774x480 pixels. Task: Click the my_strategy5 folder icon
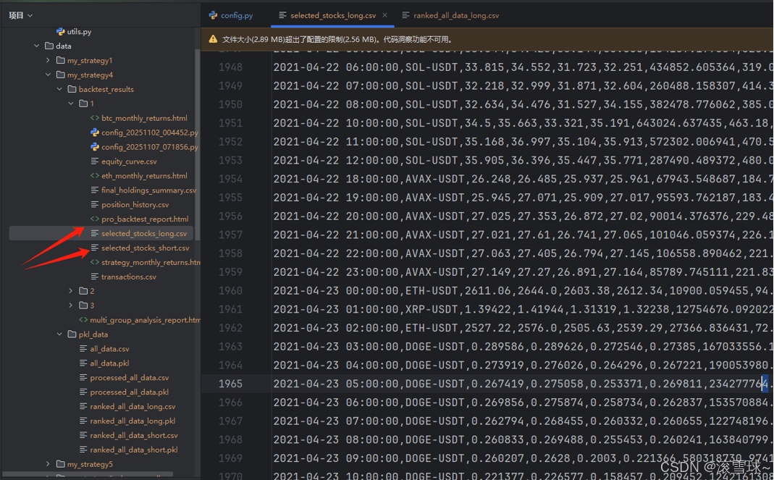click(60, 464)
